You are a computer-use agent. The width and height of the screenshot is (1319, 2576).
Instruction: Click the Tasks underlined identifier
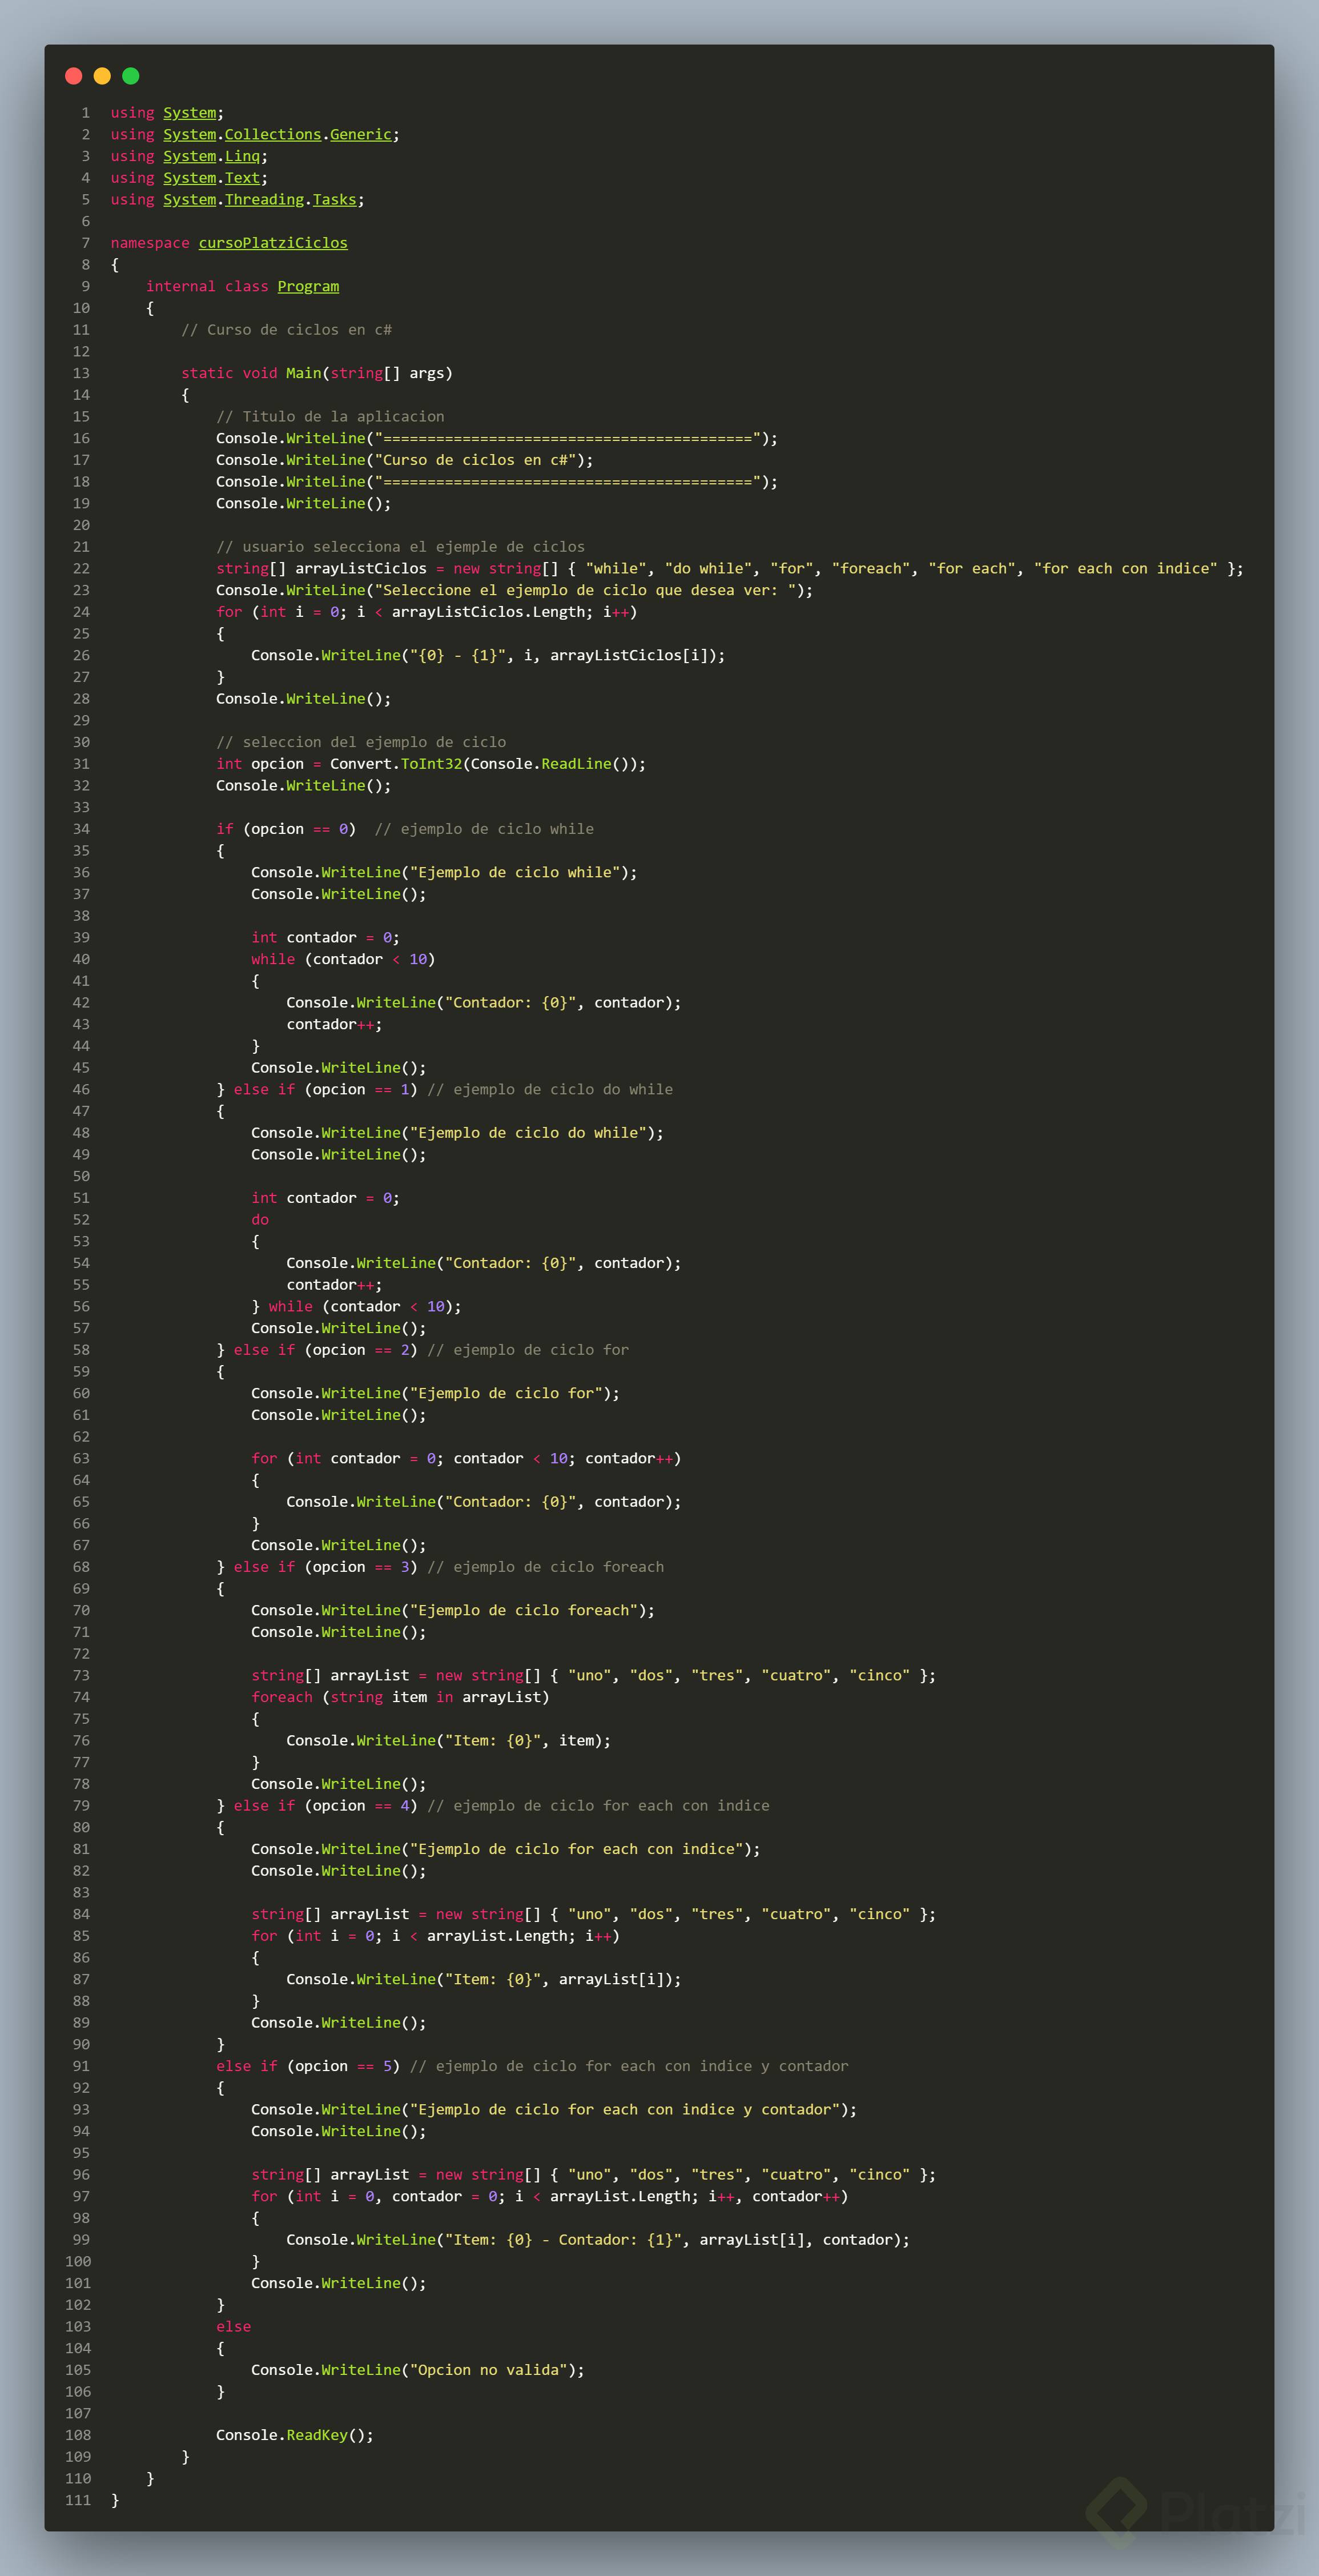click(x=334, y=199)
